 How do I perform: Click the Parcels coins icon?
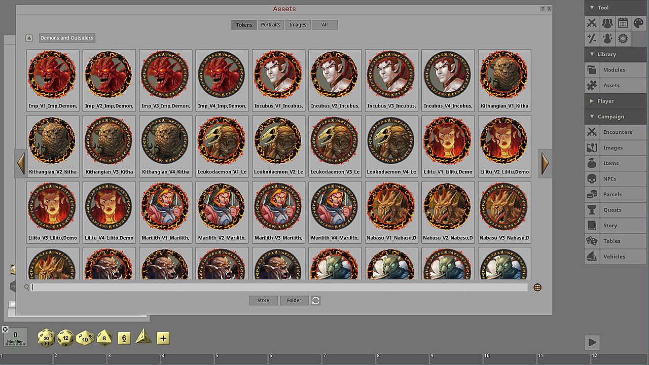[x=592, y=195]
